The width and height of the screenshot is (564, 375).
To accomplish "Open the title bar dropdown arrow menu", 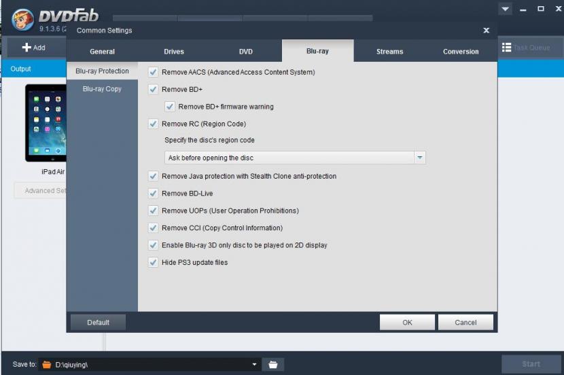I will pyautogui.click(x=504, y=10).
